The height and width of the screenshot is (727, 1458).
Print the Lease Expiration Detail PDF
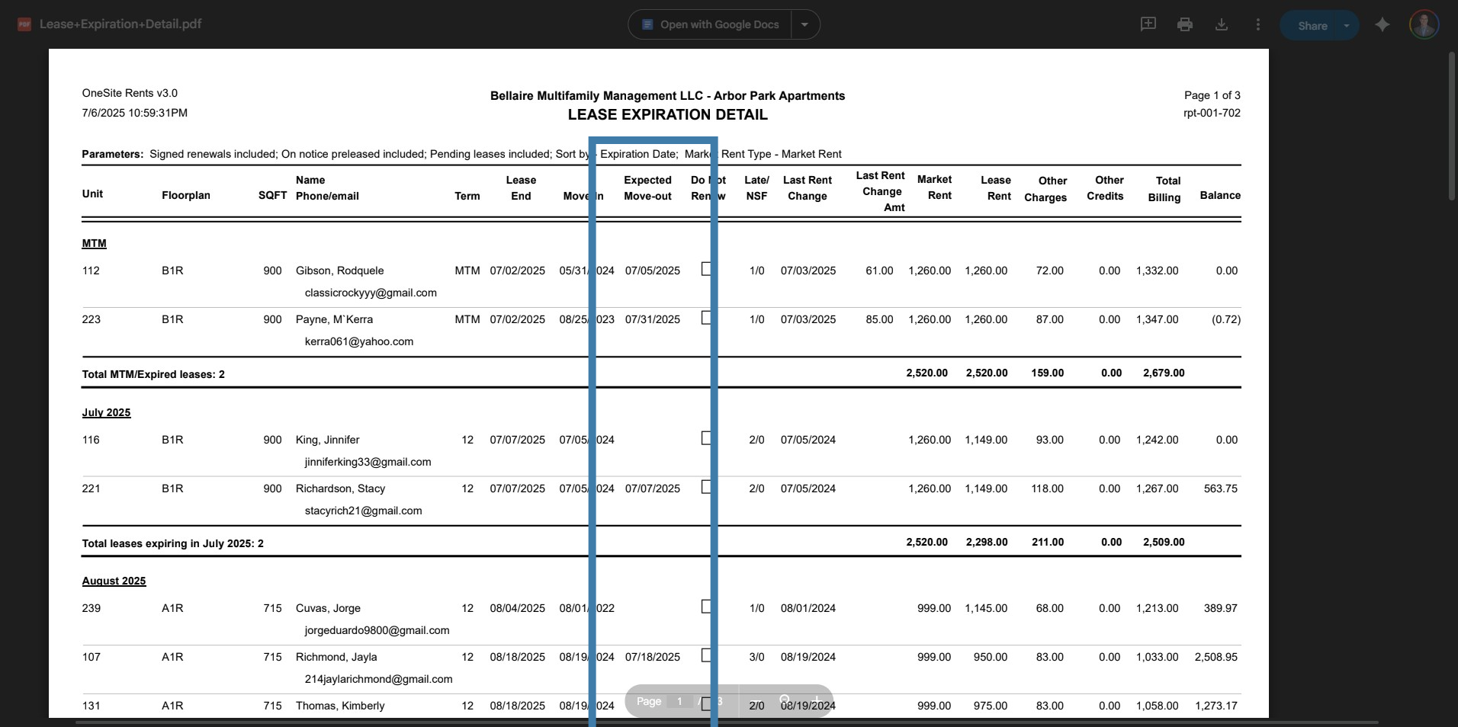click(1184, 24)
